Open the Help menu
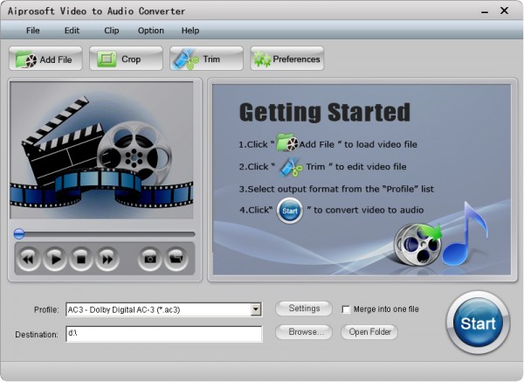This screenshot has height=382, width=524. [x=190, y=31]
